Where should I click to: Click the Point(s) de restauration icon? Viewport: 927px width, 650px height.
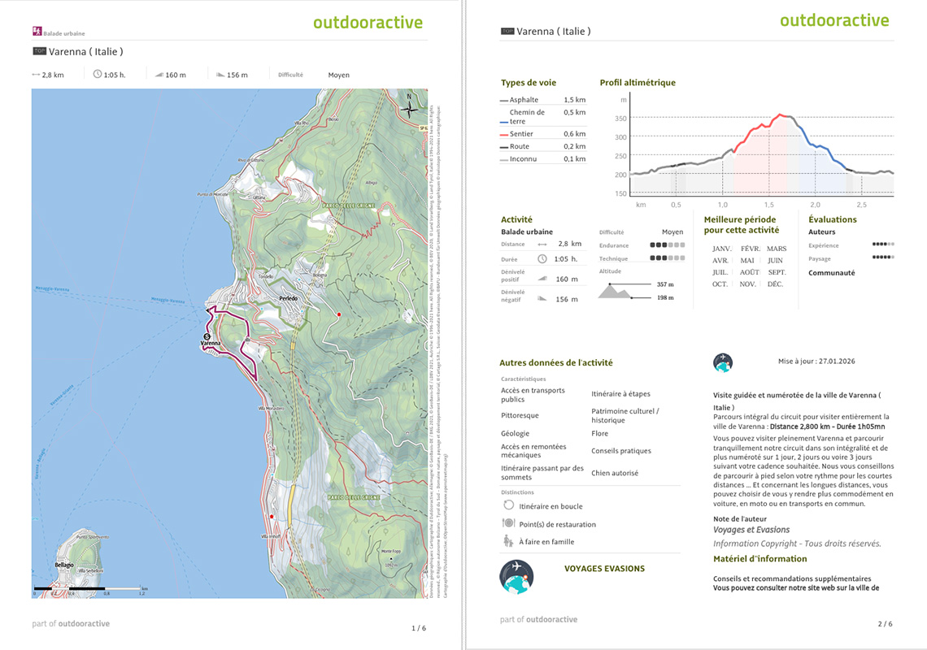[x=507, y=523]
